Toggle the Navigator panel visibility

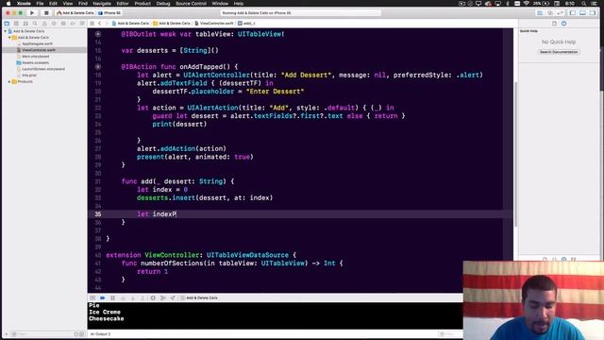coord(573,12)
